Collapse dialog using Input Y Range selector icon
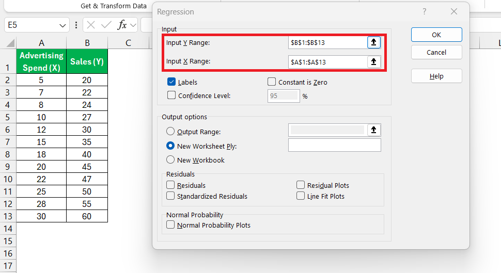Image resolution: width=501 pixels, height=273 pixels. pyautogui.click(x=373, y=42)
